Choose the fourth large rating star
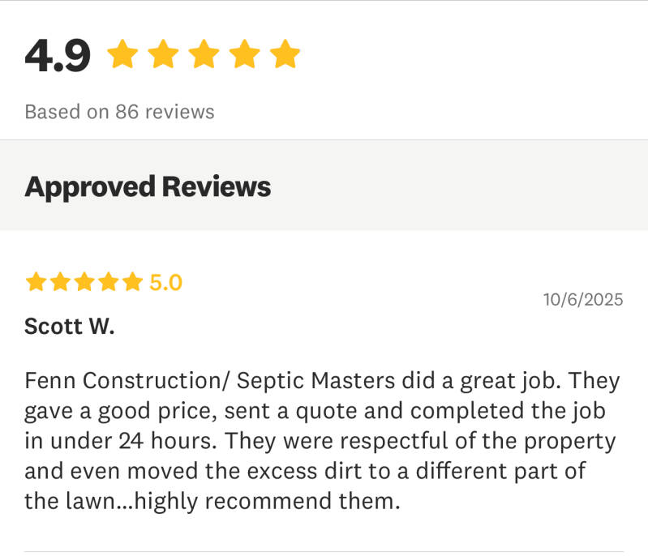Image resolution: width=648 pixels, height=556 pixels. tap(244, 55)
